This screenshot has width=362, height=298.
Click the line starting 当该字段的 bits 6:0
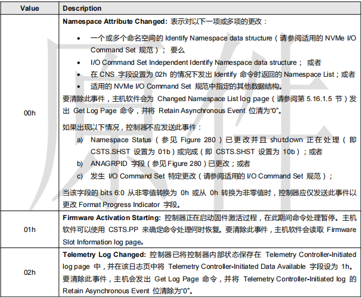(209, 193)
